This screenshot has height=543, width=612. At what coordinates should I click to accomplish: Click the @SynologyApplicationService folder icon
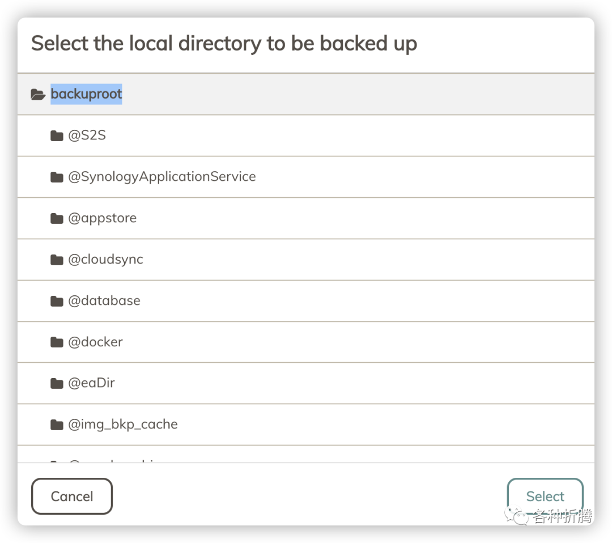57,177
